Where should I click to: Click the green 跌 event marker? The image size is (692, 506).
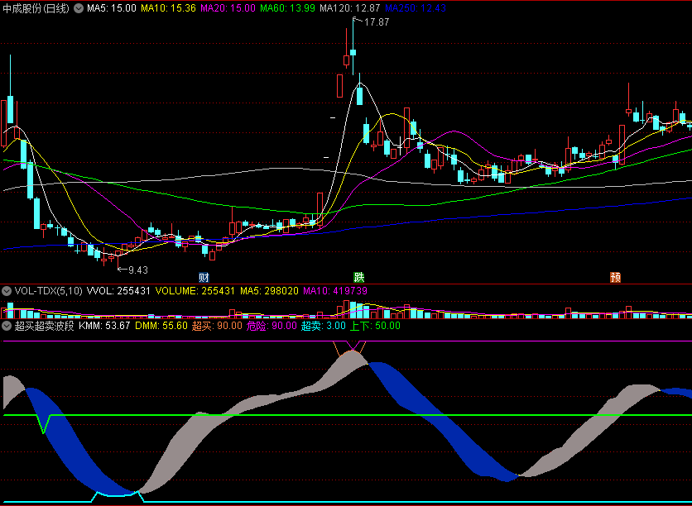[359, 277]
